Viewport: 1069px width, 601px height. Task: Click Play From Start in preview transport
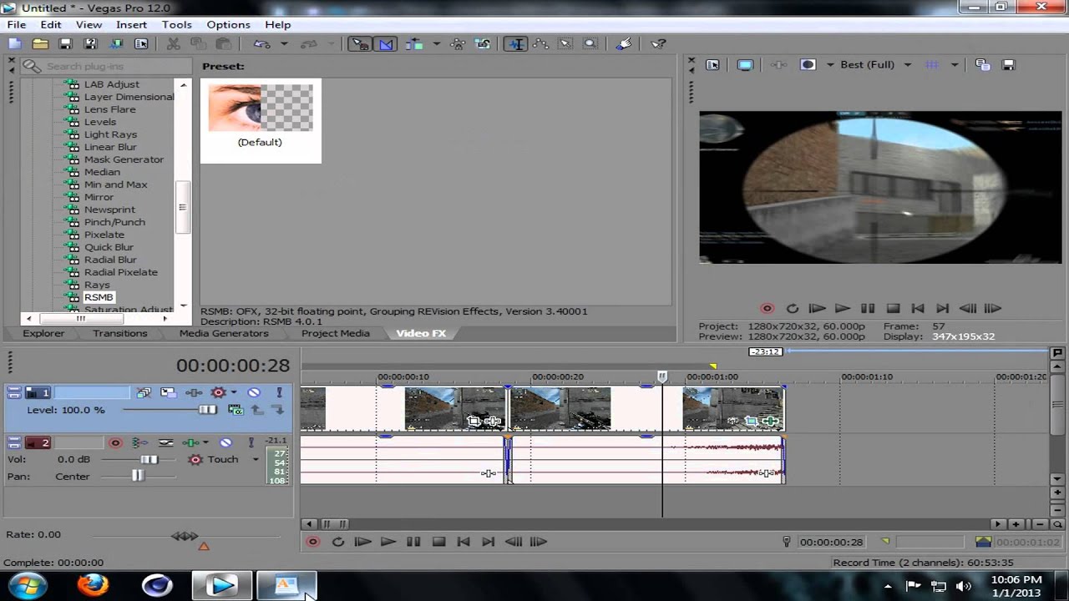817,308
